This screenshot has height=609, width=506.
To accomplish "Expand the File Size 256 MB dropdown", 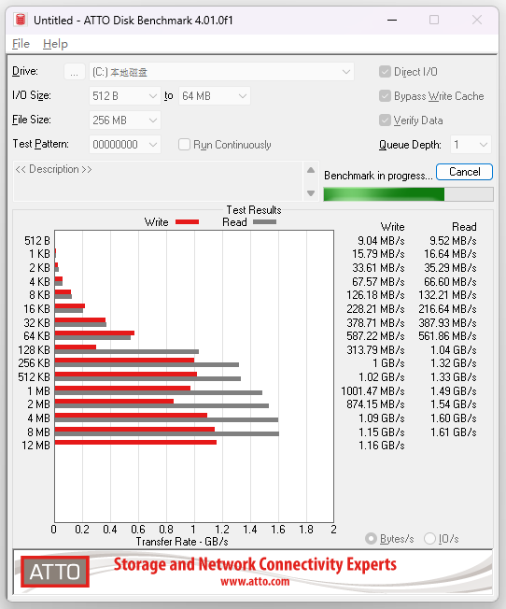I will pyautogui.click(x=125, y=120).
